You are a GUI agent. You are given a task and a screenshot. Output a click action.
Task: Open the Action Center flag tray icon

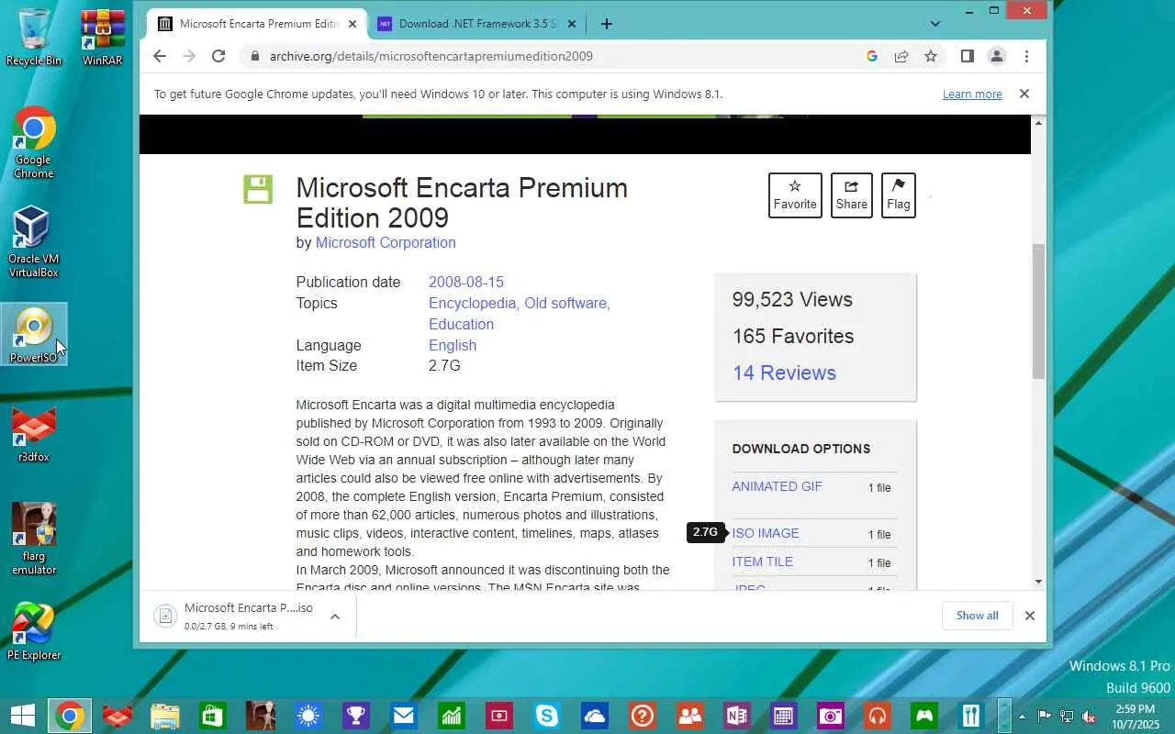tap(1045, 717)
